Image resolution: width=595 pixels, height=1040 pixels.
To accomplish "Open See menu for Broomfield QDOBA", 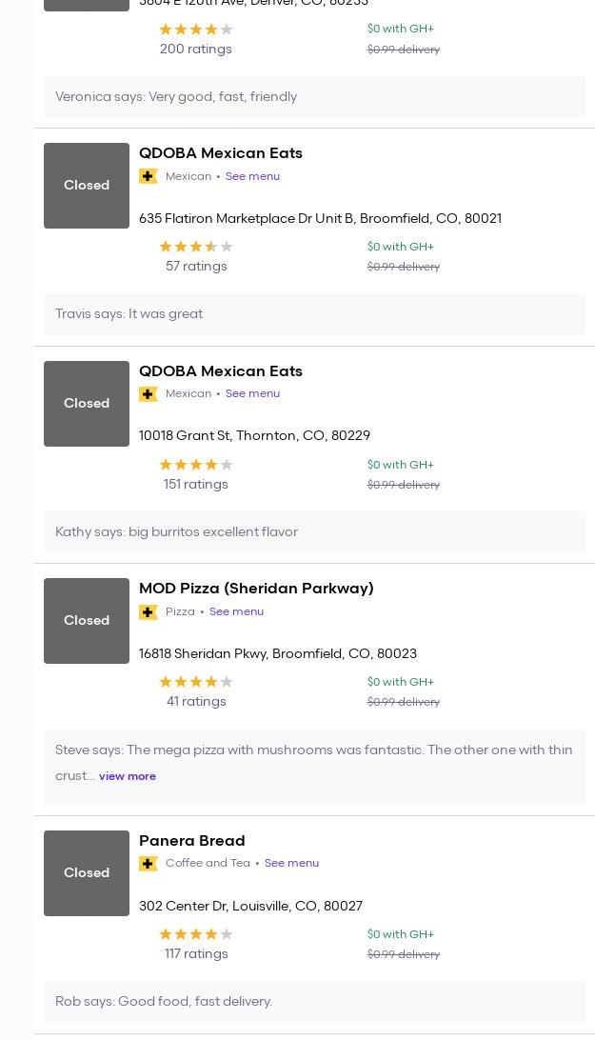I will point(252,176).
